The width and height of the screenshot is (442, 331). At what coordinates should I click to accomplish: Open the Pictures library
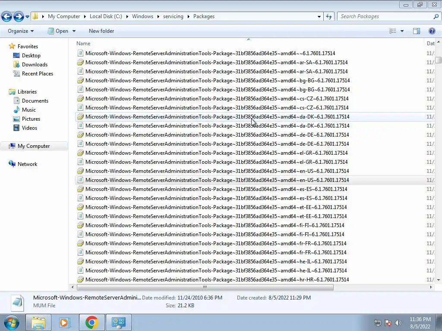(31, 119)
